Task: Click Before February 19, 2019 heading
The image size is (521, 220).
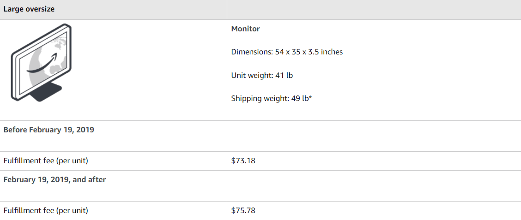Action: 49,130
